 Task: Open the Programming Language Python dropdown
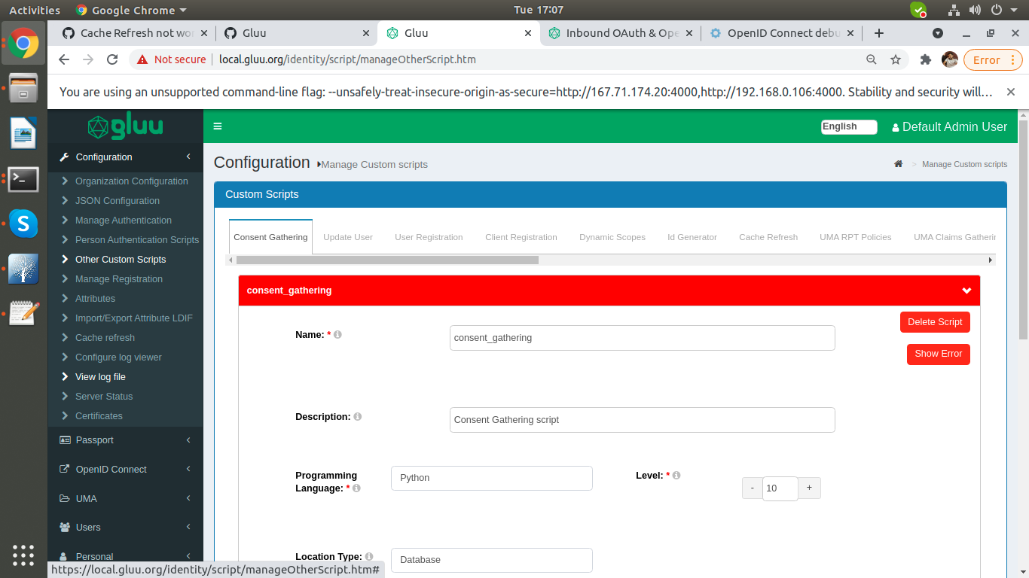pos(492,478)
